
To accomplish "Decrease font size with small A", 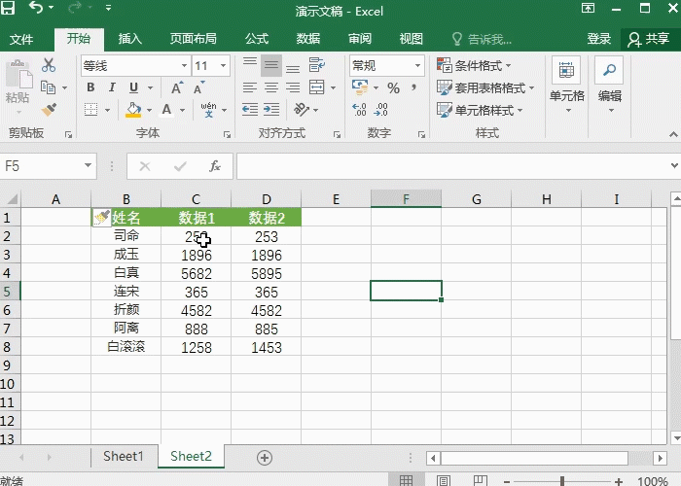I will (x=198, y=87).
